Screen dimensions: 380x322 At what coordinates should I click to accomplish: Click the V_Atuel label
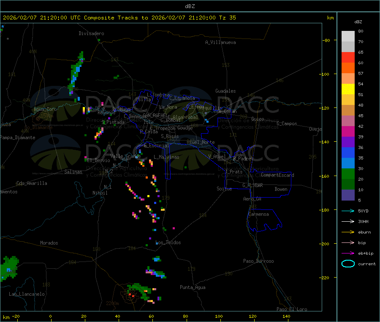pyautogui.click(x=217, y=157)
